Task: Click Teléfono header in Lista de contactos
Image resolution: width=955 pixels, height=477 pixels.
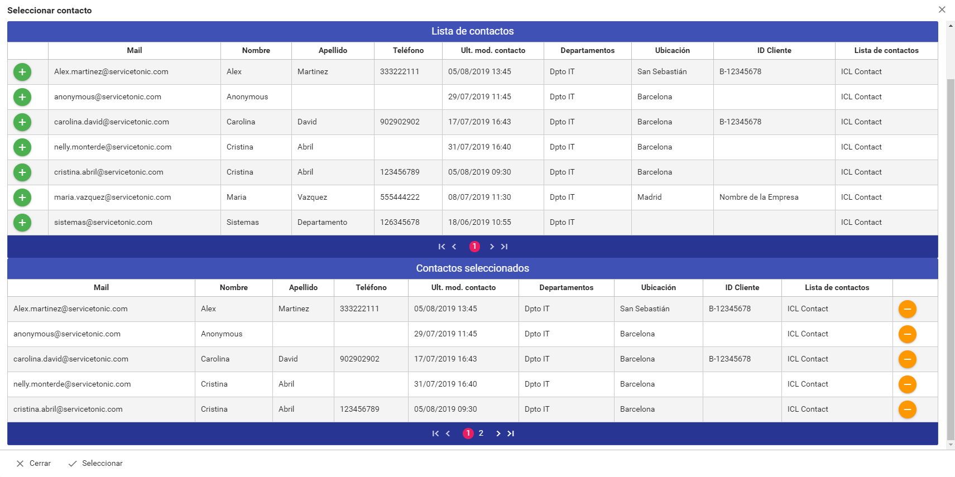Action: [408, 51]
